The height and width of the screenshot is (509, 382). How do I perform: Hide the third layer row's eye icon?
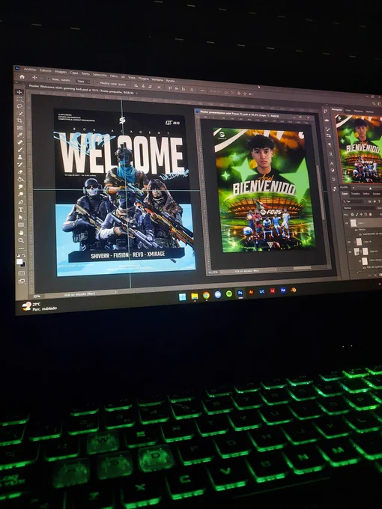pos(349,243)
